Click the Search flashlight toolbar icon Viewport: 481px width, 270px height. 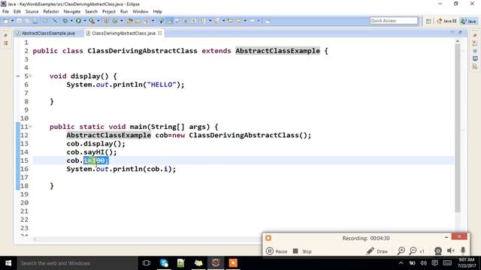[x=147, y=21]
